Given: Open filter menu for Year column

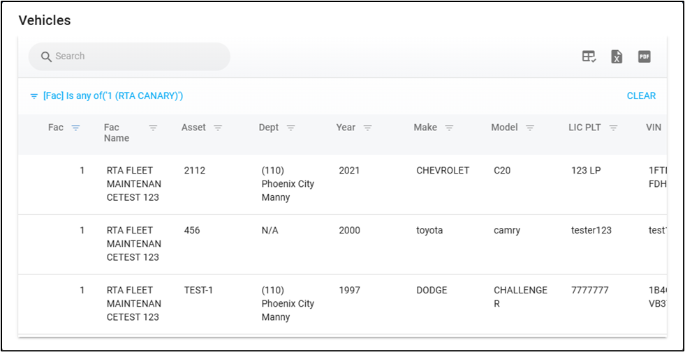Looking at the screenshot, I should pos(367,128).
